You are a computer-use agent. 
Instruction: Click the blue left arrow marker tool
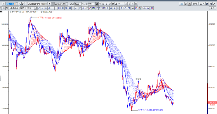[114, 8]
